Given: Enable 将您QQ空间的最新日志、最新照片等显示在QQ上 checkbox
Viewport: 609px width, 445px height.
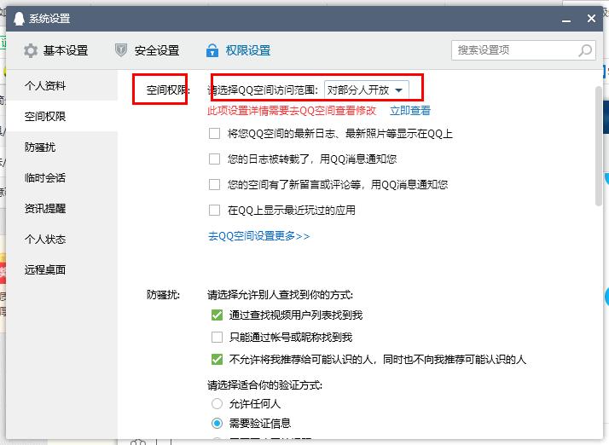Looking at the screenshot, I should pyautogui.click(x=214, y=134).
